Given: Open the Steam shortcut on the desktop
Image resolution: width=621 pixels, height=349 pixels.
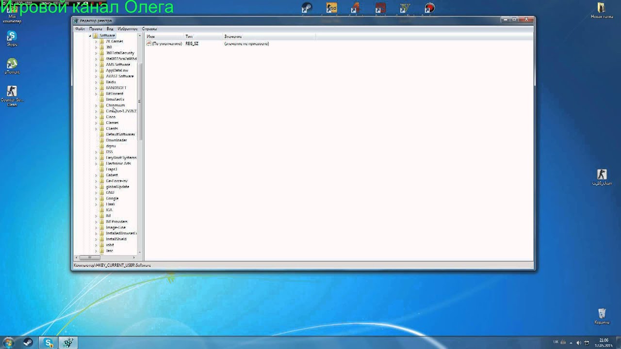Looking at the screenshot, I should click(x=307, y=8).
